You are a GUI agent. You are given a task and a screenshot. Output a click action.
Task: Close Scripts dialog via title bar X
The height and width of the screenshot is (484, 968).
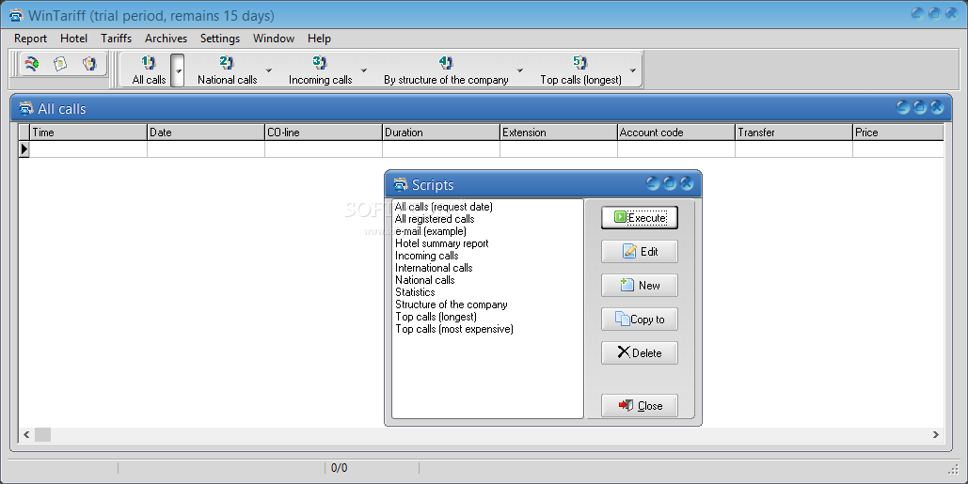tap(687, 183)
